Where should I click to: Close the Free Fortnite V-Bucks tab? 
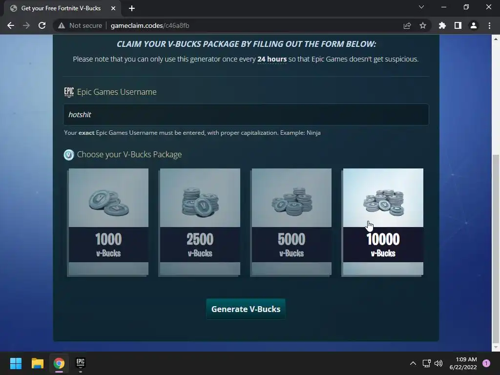coord(113,8)
